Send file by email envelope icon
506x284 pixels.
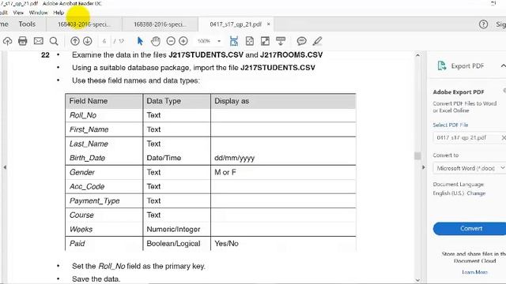(39, 41)
